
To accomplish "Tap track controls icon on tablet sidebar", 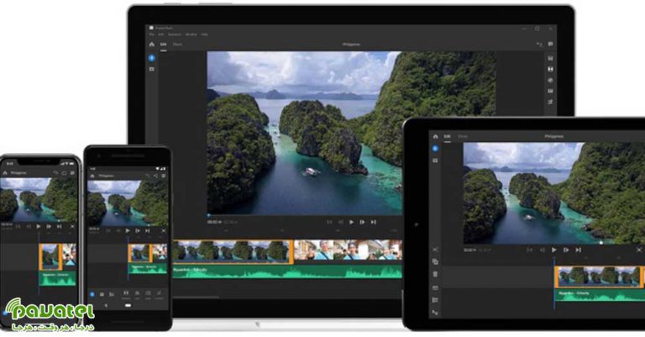I will pyautogui.click(x=435, y=300).
